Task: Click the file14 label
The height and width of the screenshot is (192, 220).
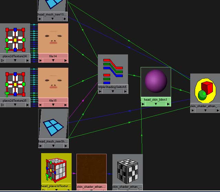Action: click(x=53, y=56)
